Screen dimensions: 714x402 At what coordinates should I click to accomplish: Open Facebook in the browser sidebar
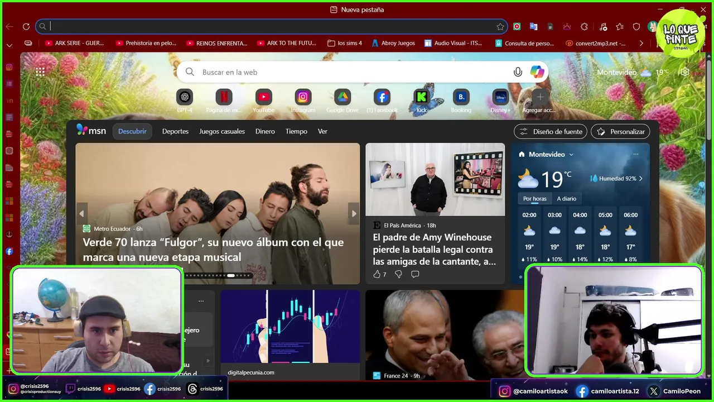pos(9,251)
